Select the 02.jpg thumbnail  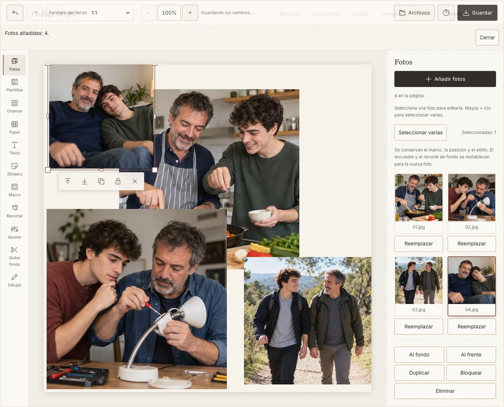pyautogui.click(x=472, y=203)
